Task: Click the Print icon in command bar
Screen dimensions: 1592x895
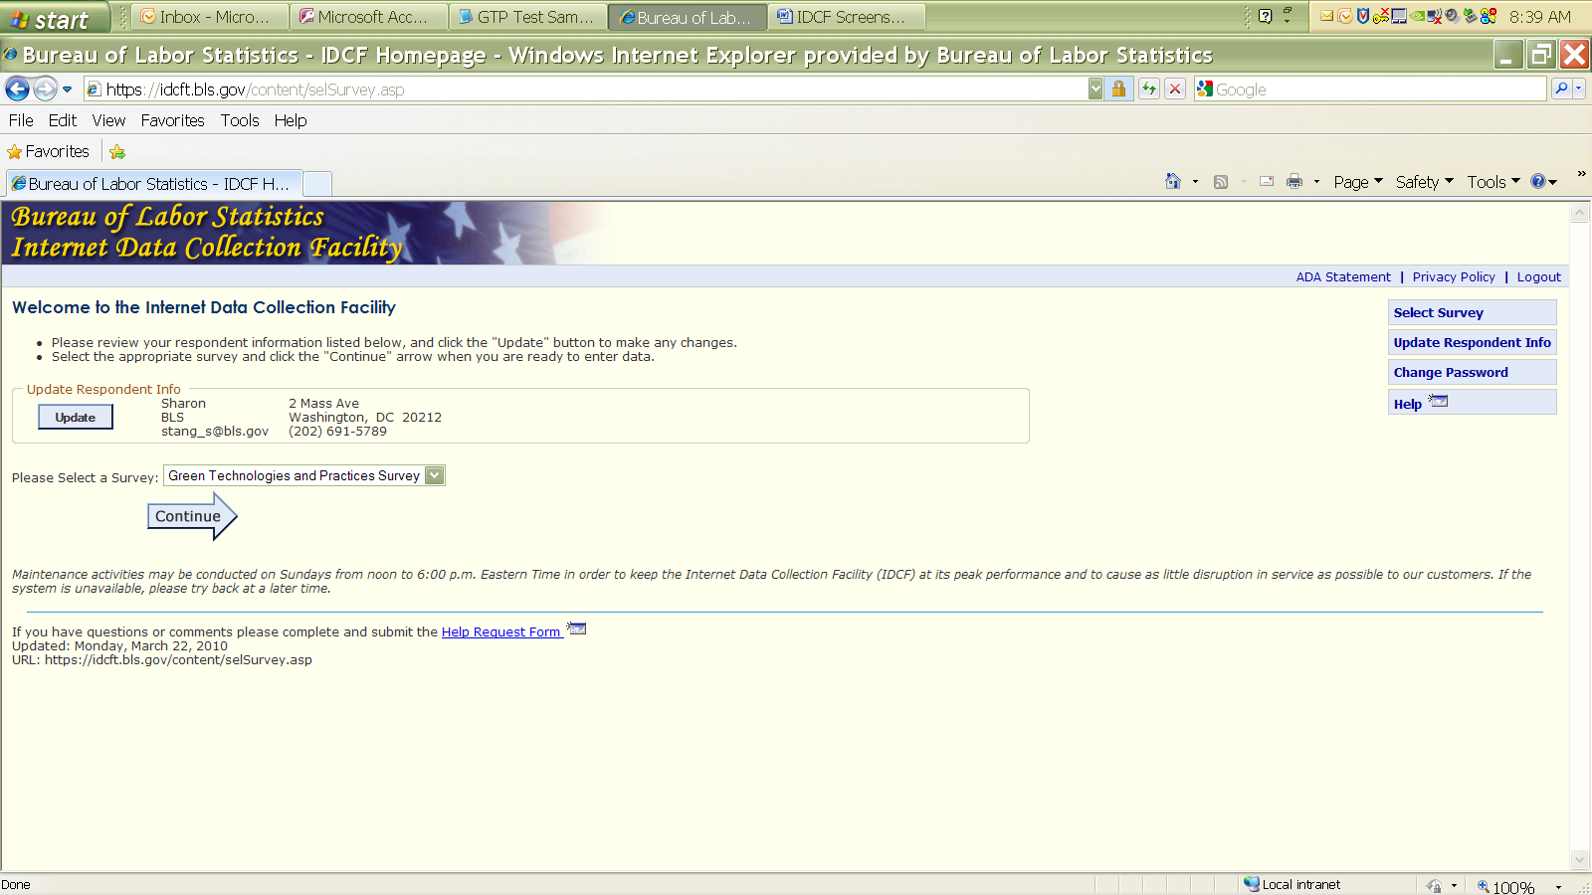Action: click(x=1294, y=182)
